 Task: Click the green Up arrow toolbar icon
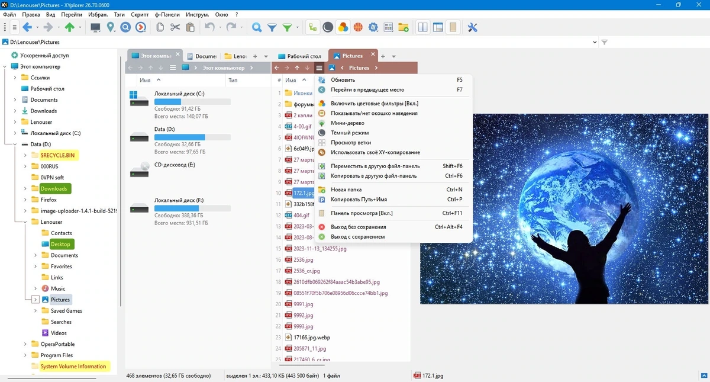coord(70,27)
